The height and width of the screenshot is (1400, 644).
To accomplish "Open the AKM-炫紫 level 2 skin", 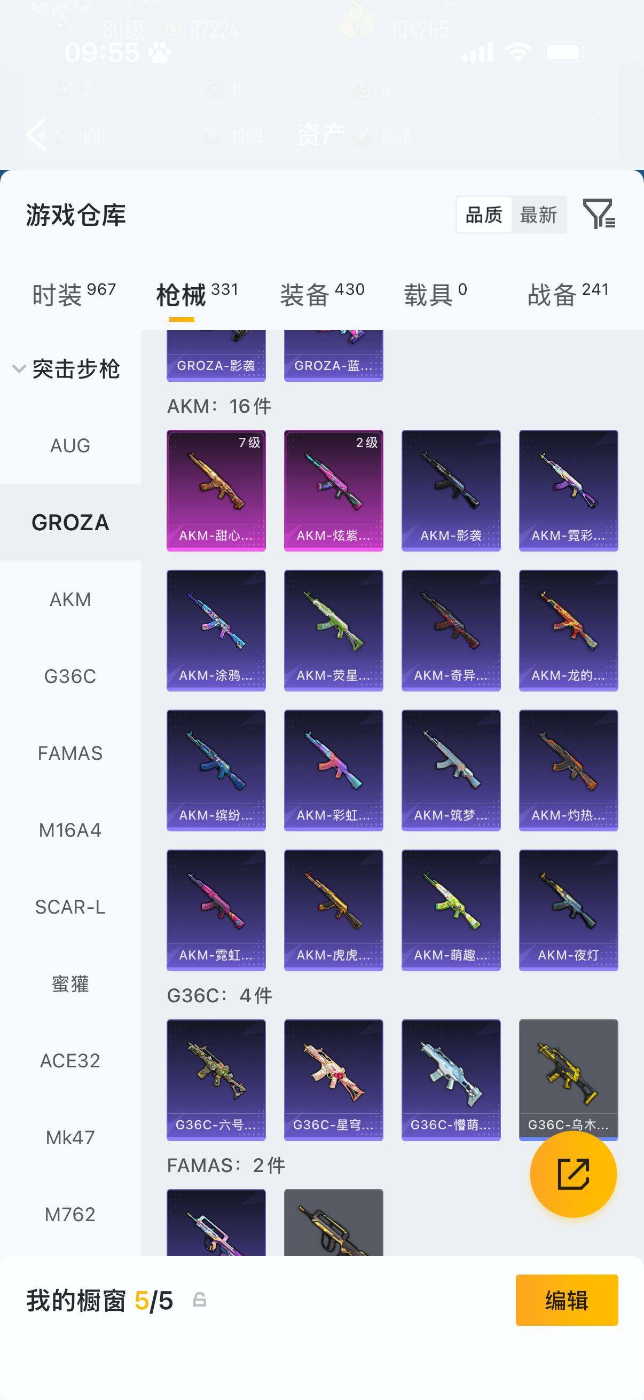I will pos(334,491).
